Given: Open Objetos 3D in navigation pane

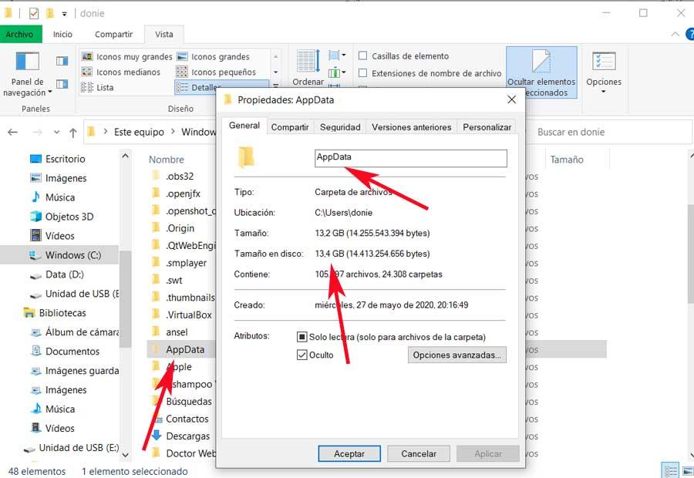Looking at the screenshot, I should (x=69, y=217).
